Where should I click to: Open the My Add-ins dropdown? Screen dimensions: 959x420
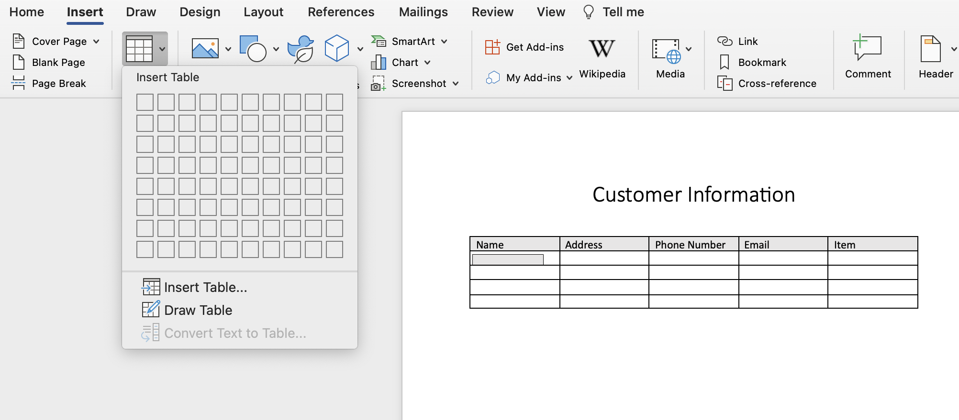(x=569, y=78)
